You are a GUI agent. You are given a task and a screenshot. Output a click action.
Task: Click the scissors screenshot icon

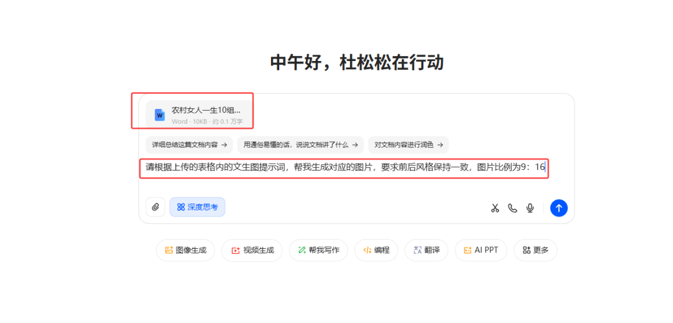pyautogui.click(x=495, y=208)
